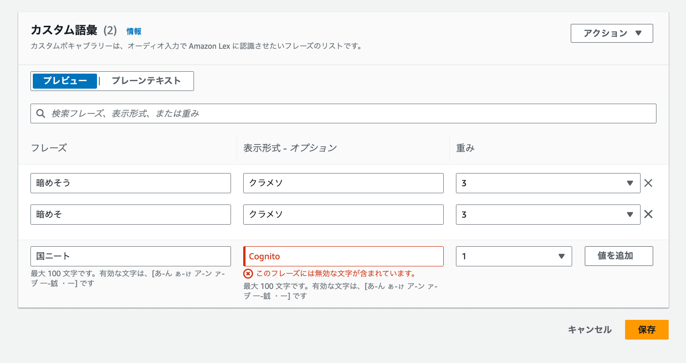Click the 値を追加 button
Image resolution: width=686 pixels, height=363 pixels.
619,256
